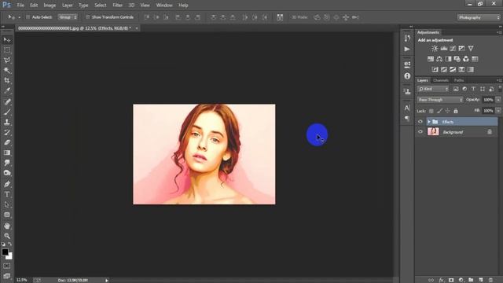Select the Move tool

coord(7,40)
